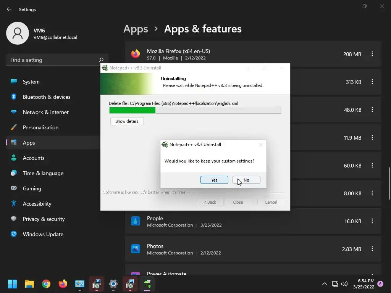Image resolution: width=391 pixels, height=293 pixels.
Task: Open File Explorer from taskbar
Action: click(x=29, y=284)
